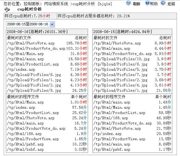Click /tp/Upload/PicFiles/5.jpg with 3.75小时

pos(132,70)
